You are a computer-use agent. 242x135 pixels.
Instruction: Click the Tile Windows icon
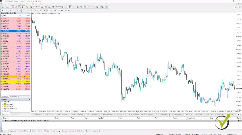point(85,7)
